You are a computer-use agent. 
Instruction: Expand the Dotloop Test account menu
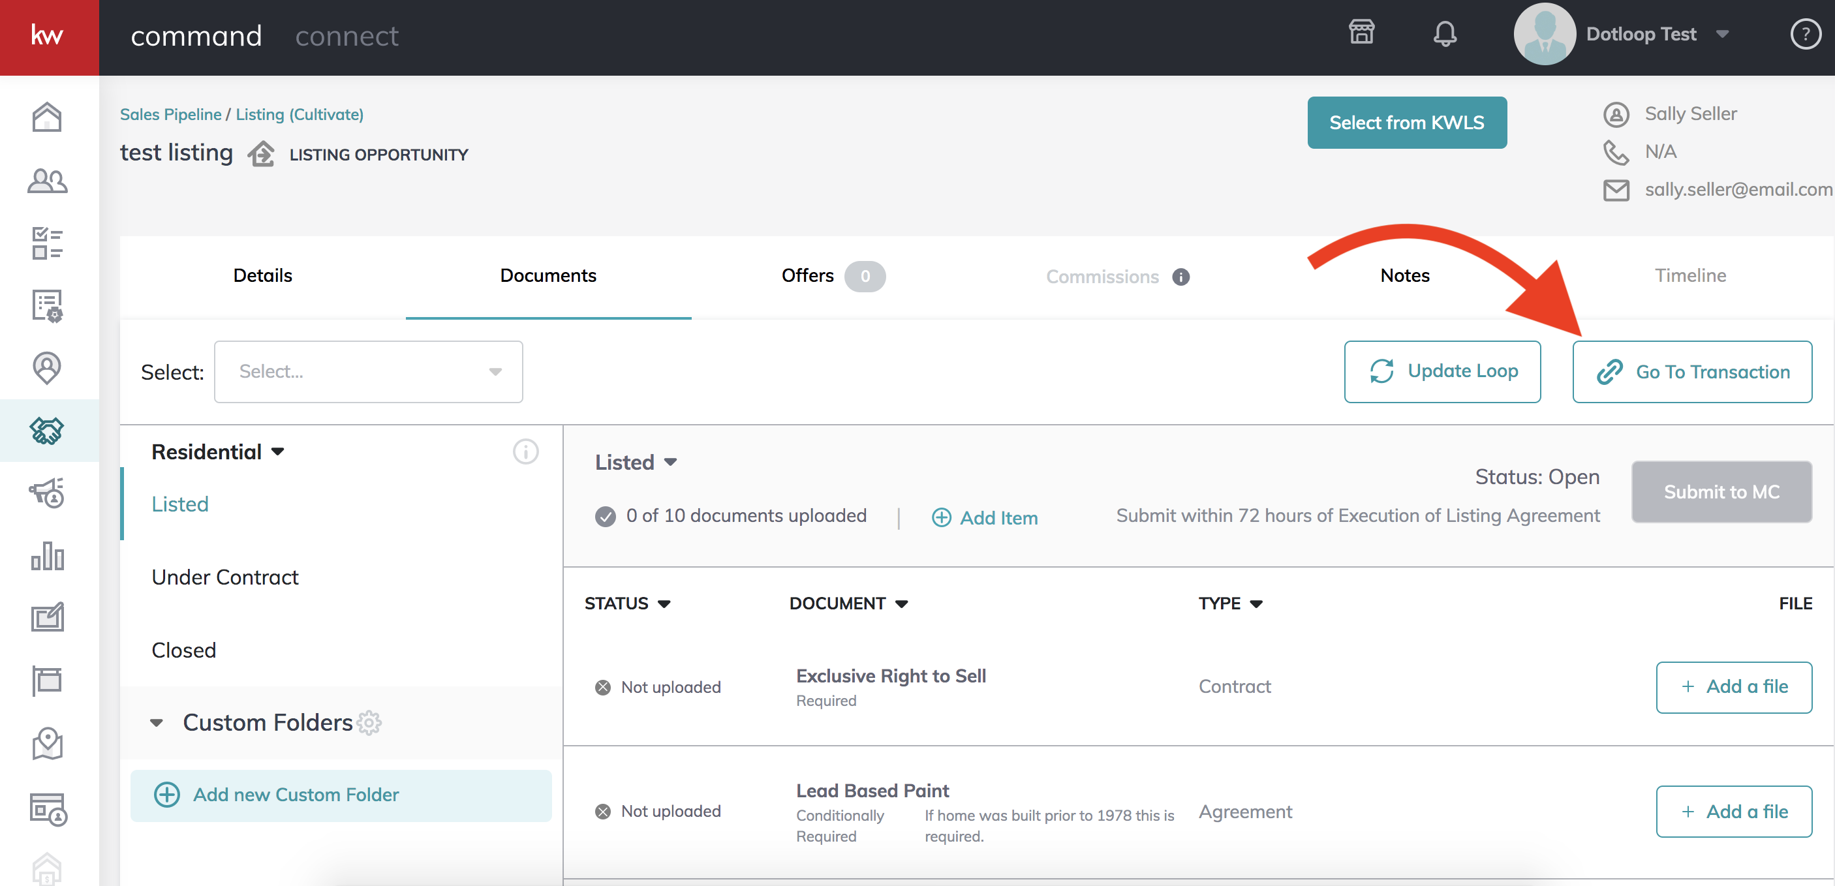pyautogui.click(x=1723, y=33)
